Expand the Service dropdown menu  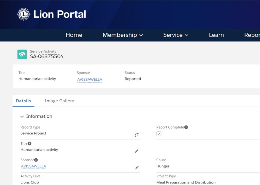pyautogui.click(x=176, y=35)
